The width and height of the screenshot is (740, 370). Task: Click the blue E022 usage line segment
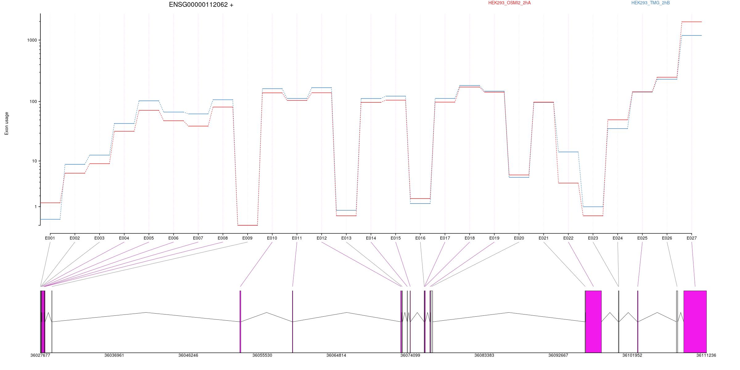point(568,152)
